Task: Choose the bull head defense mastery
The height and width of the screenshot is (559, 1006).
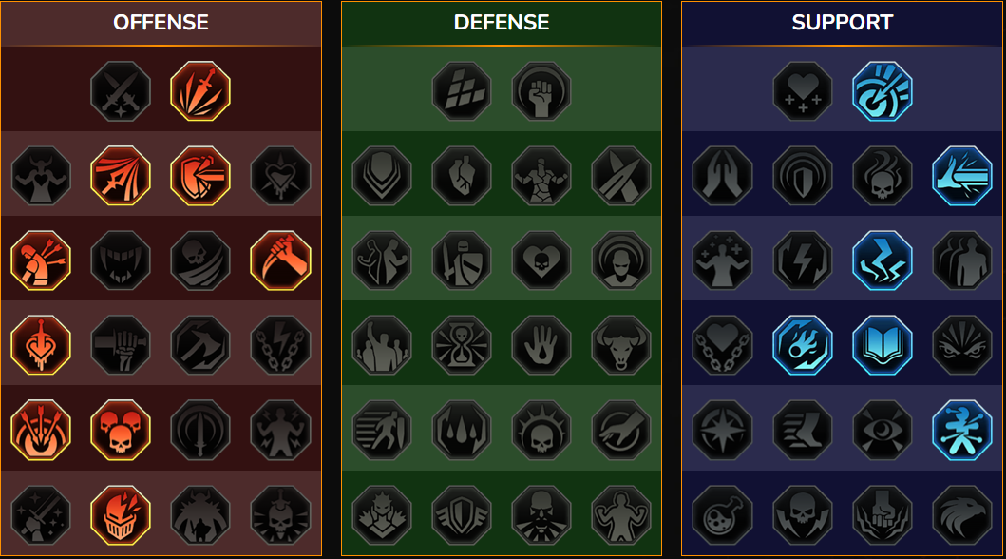Action: click(x=620, y=345)
